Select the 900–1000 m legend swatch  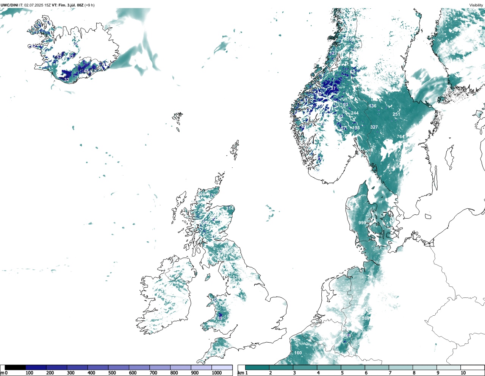[x=201, y=368]
